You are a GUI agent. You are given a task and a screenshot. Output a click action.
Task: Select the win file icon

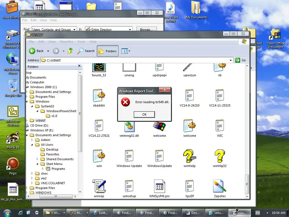coord(99,158)
